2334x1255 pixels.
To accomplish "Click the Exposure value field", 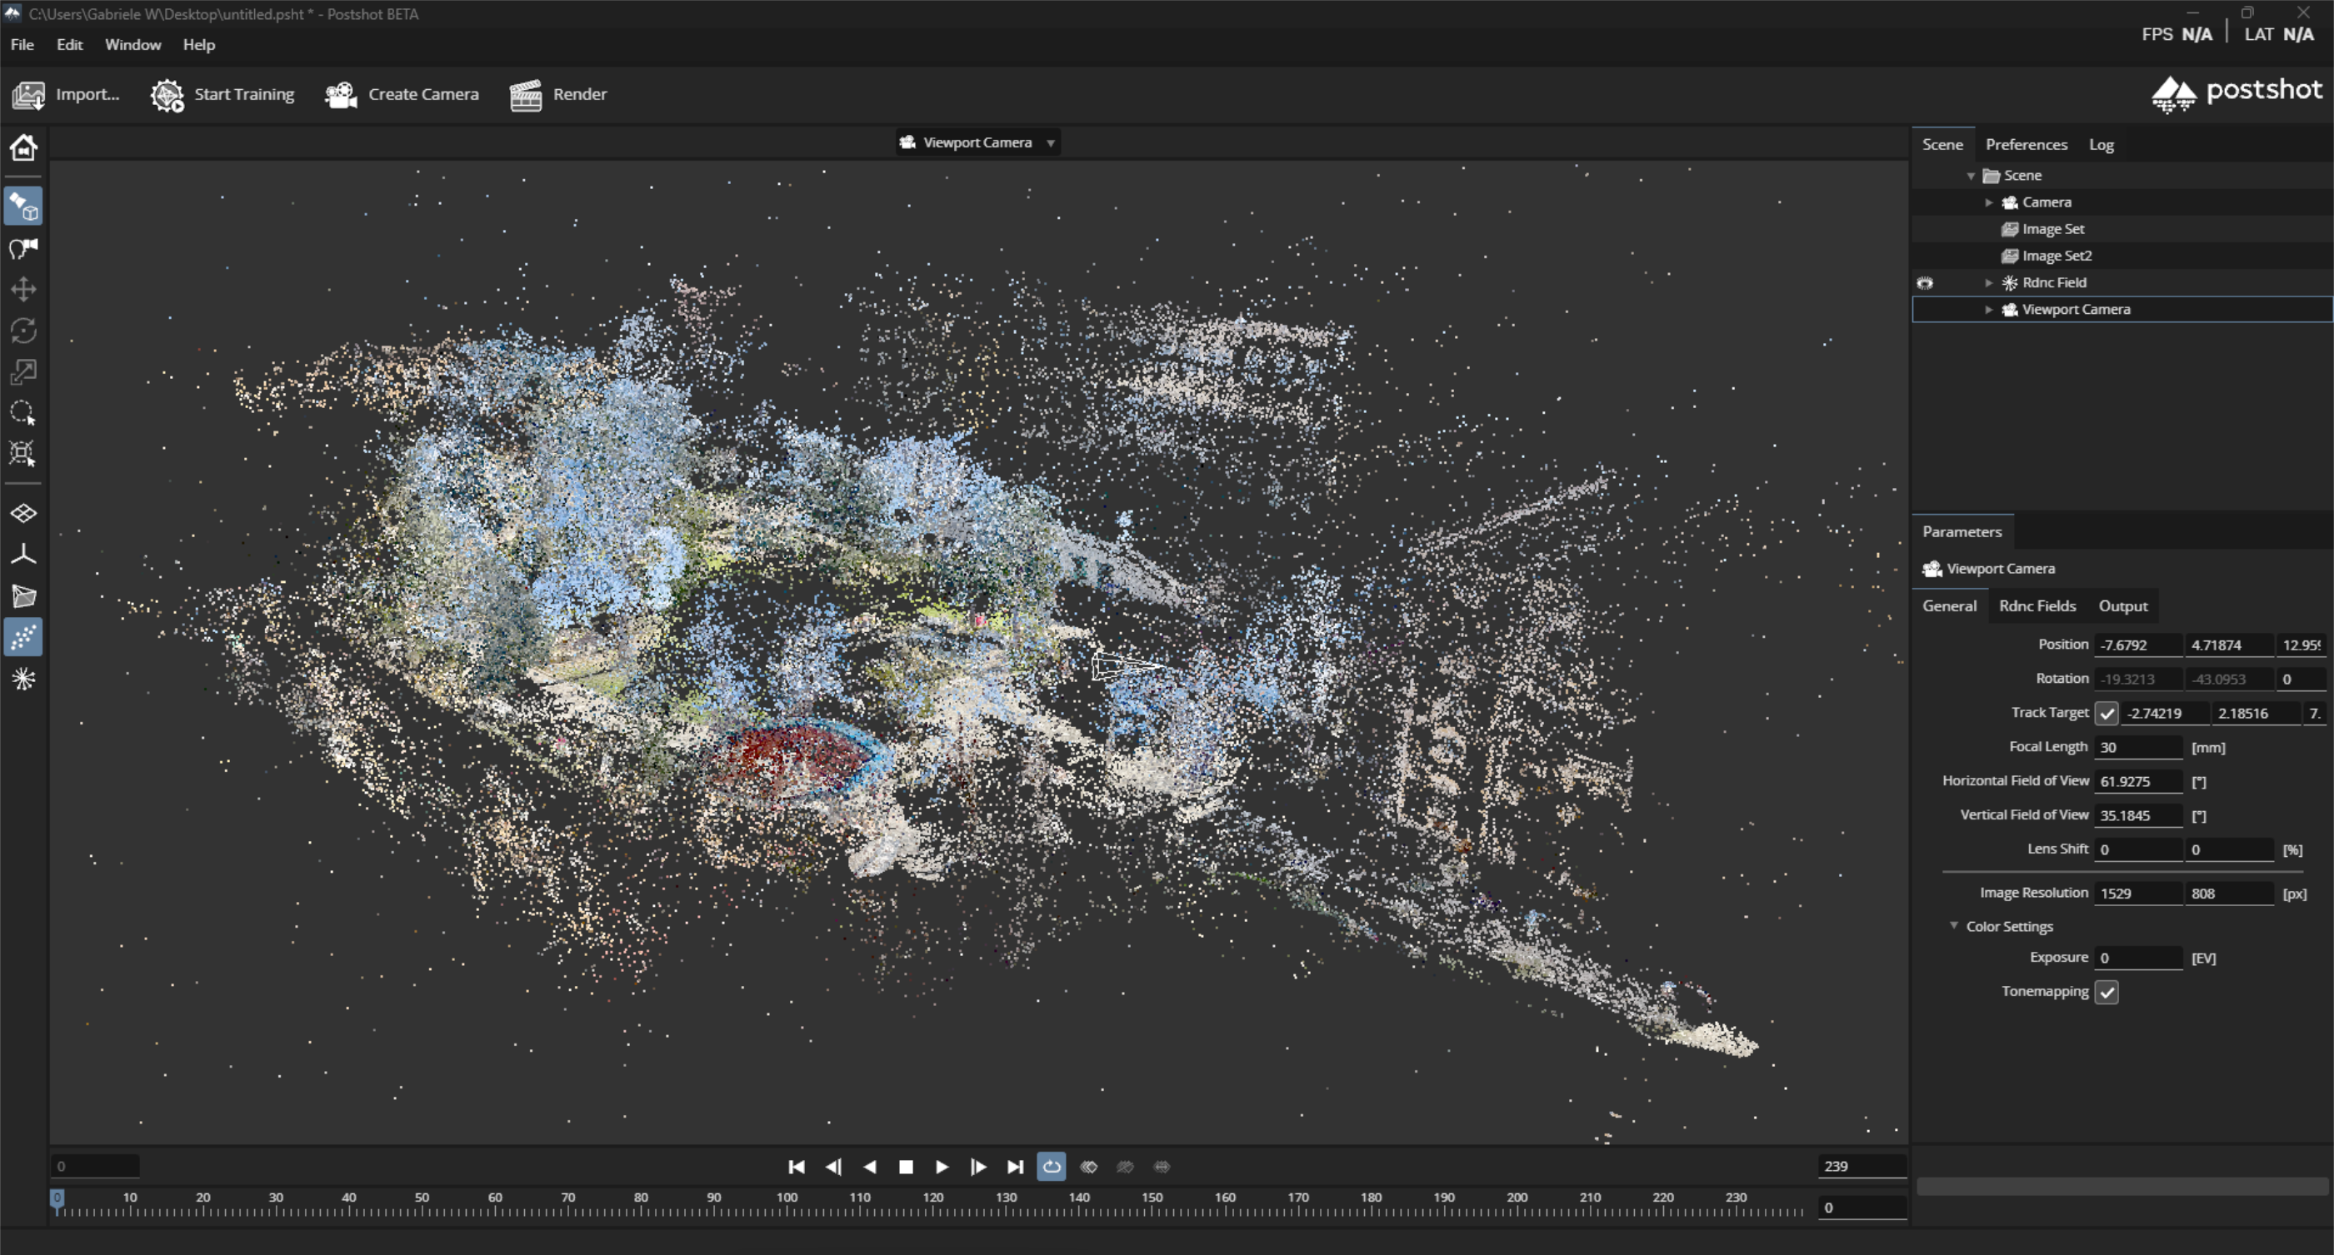I will [2139, 957].
